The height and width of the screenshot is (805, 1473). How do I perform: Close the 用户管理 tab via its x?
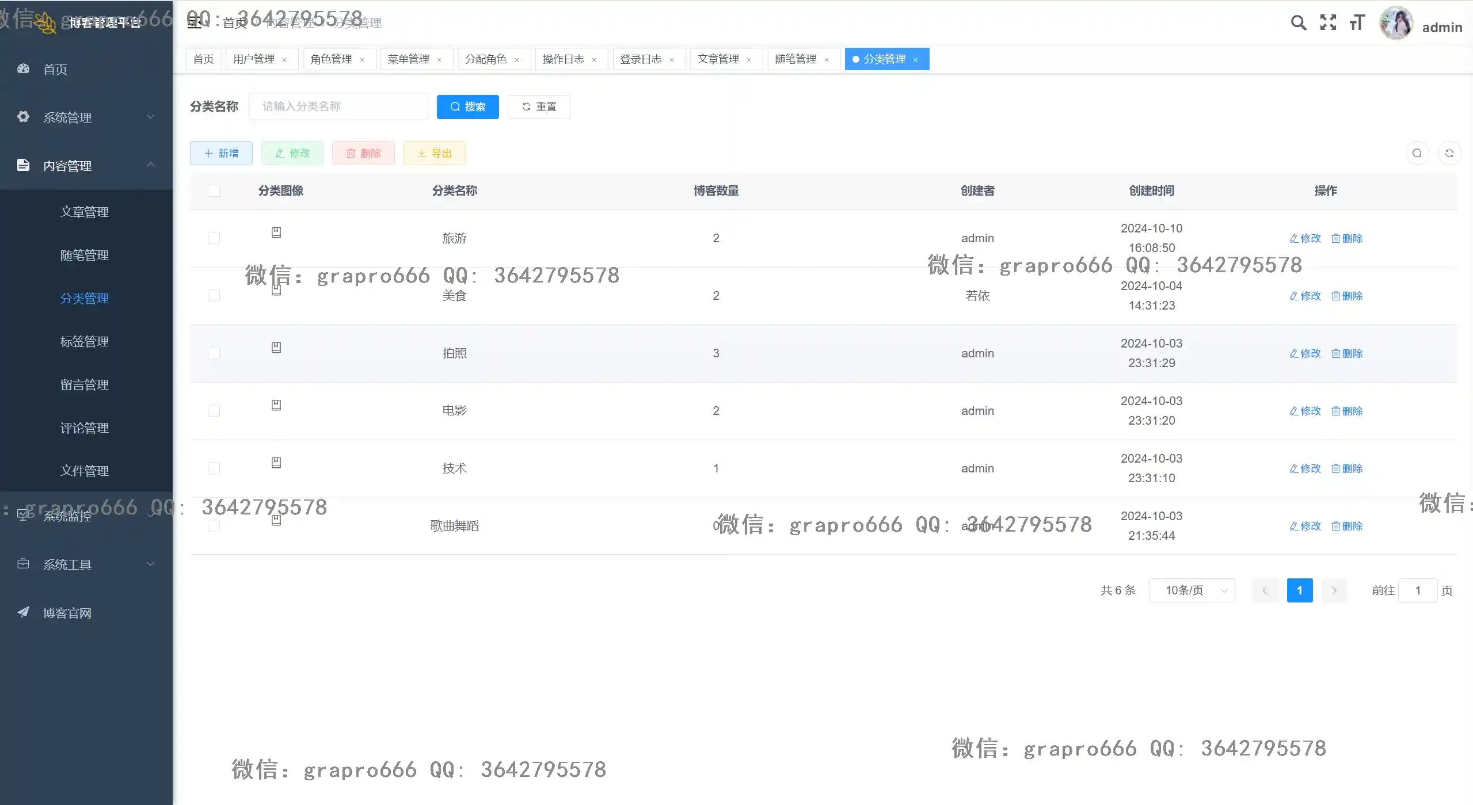284,60
